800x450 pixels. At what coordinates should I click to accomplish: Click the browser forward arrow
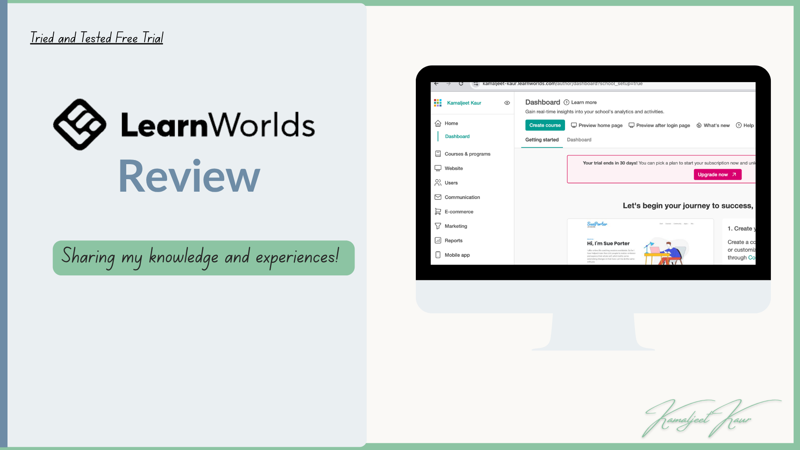[x=449, y=84]
